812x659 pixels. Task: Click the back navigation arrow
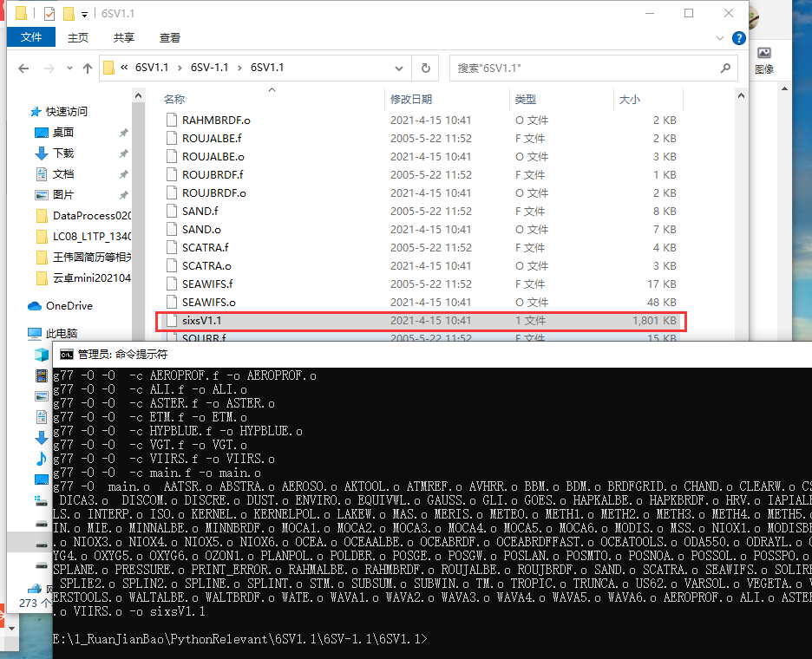tap(23, 68)
